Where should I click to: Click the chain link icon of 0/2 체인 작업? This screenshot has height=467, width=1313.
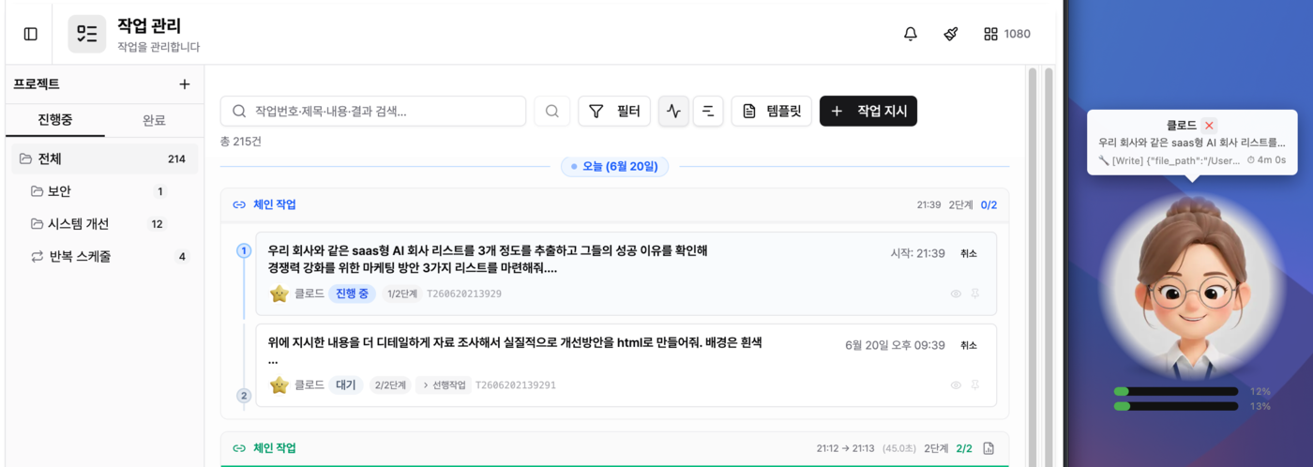pyautogui.click(x=239, y=204)
